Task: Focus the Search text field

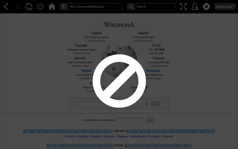Action: (155, 7)
